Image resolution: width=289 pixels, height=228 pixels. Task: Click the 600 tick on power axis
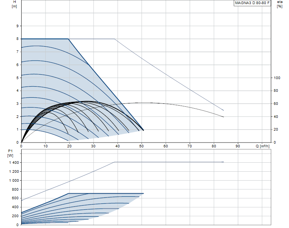coord(15,198)
